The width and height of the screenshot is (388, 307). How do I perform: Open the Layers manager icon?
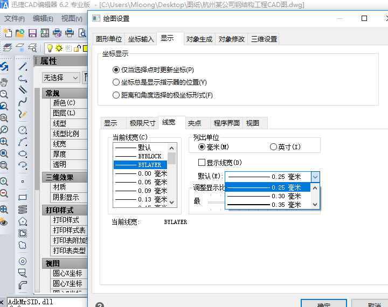coord(8,47)
